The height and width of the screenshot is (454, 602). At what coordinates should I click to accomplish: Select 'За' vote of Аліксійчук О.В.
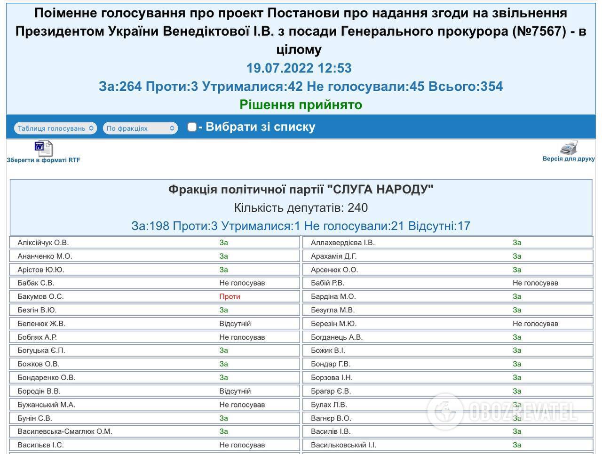(x=224, y=242)
